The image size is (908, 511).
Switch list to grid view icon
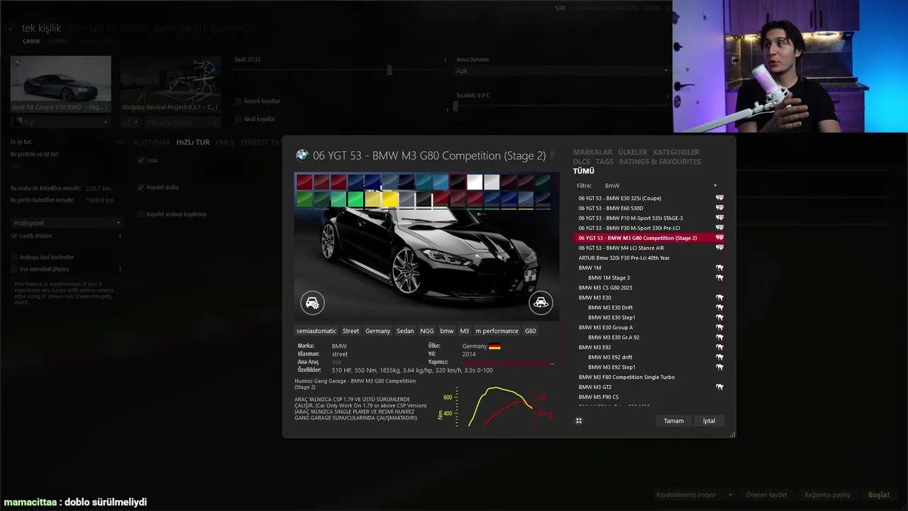pyautogui.click(x=579, y=421)
